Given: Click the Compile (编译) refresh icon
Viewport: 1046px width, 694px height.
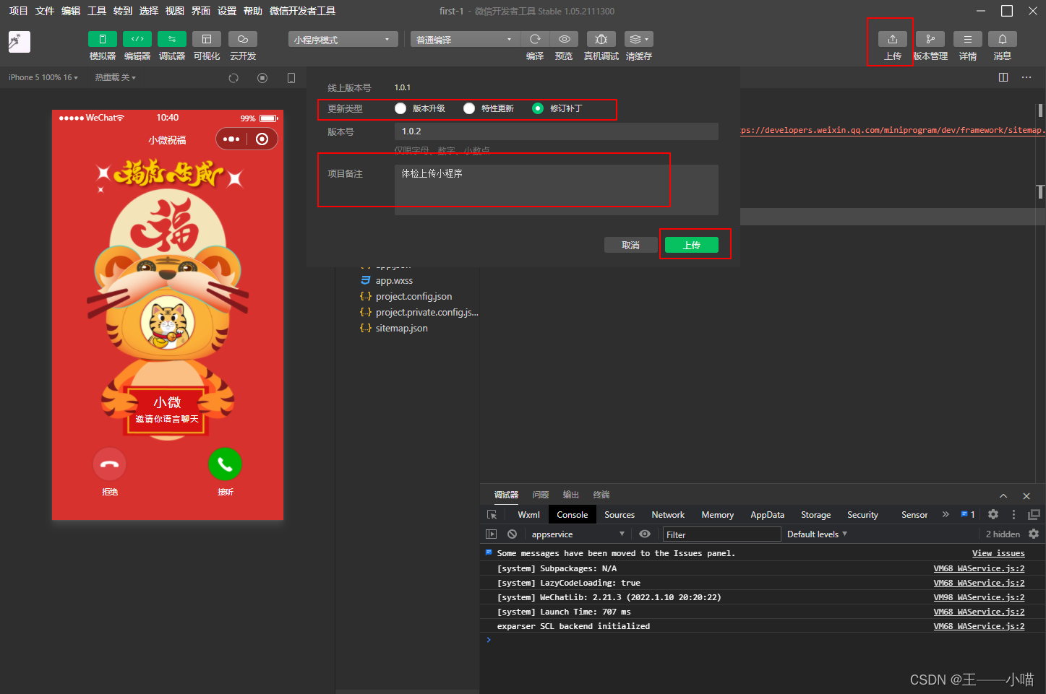Looking at the screenshot, I should pyautogui.click(x=535, y=39).
